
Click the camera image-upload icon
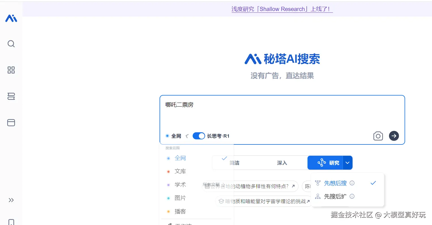pos(378,136)
